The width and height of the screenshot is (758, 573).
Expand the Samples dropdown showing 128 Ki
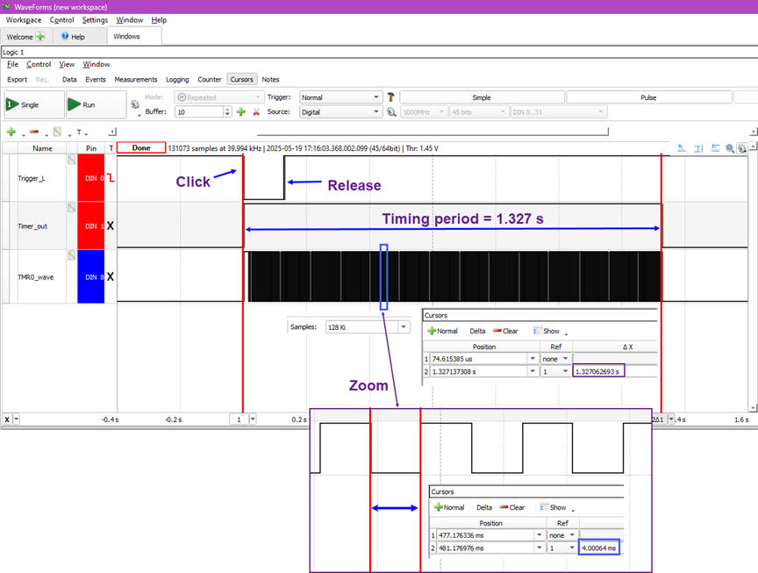click(367, 326)
